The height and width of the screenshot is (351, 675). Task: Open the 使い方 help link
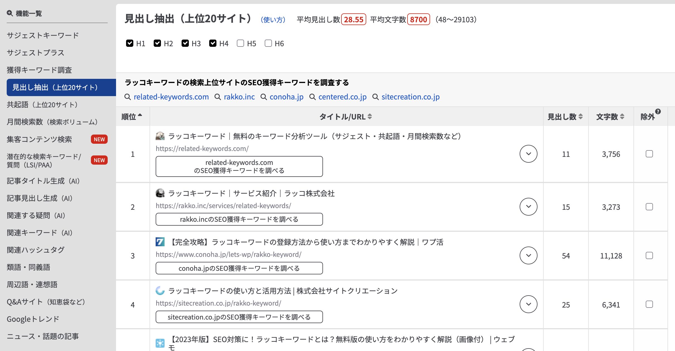point(273,20)
